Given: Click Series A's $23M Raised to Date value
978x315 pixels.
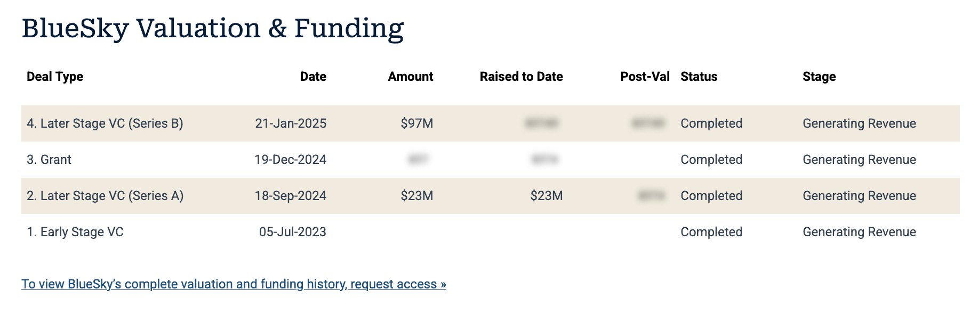Looking at the screenshot, I should [x=546, y=196].
